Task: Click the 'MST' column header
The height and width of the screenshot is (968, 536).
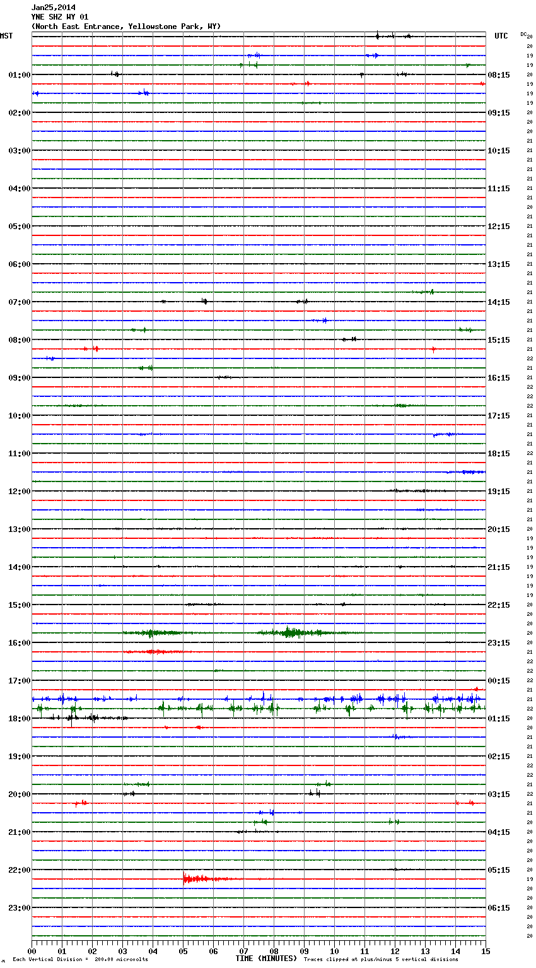Action: coord(6,36)
